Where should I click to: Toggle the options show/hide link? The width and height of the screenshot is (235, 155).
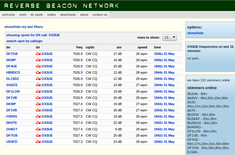point(195,33)
